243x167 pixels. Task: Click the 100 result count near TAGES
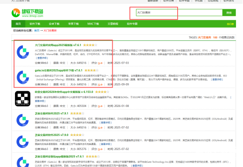tap(215, 38)
